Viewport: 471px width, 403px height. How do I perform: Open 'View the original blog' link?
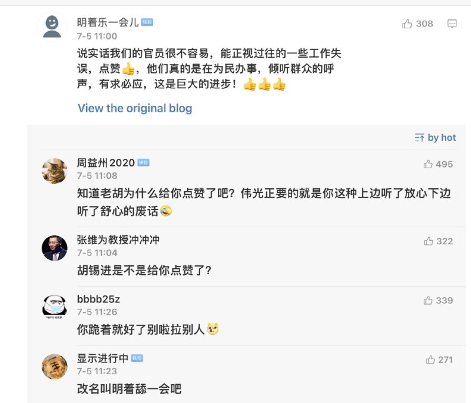[135, 108]
